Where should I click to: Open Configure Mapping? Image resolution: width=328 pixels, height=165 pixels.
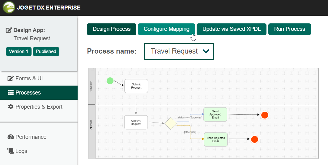pyautogui.click(x=166, y=29)
